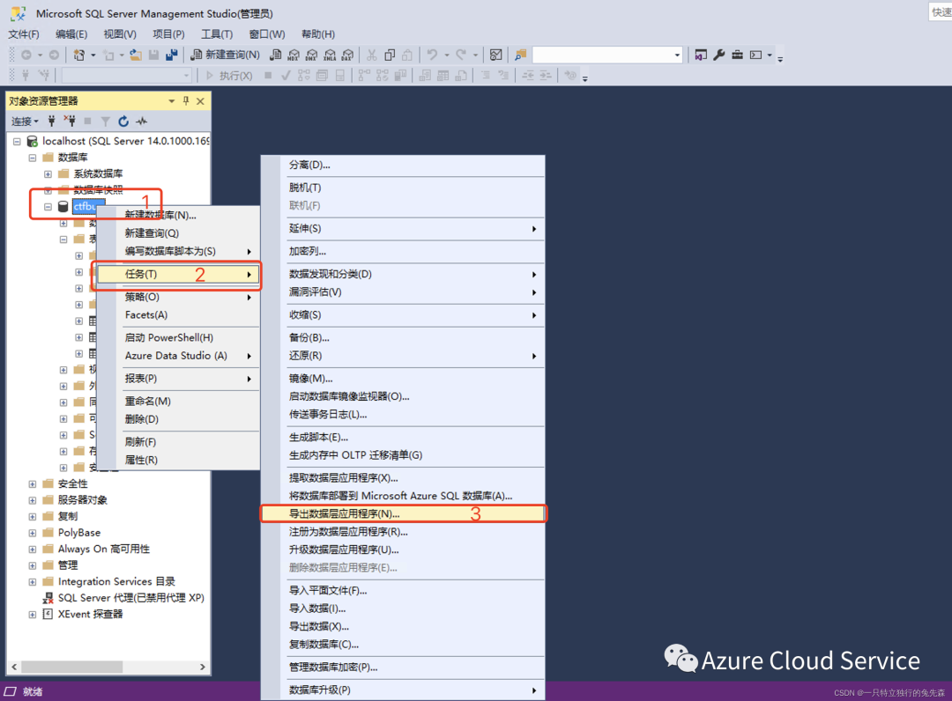Screen dimensions: 952x701
Task: Click the Open File folder icon
Action: pos(136,55)
